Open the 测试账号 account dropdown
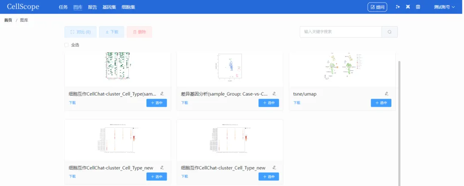 pyautogui.click(x=444, y=7)
